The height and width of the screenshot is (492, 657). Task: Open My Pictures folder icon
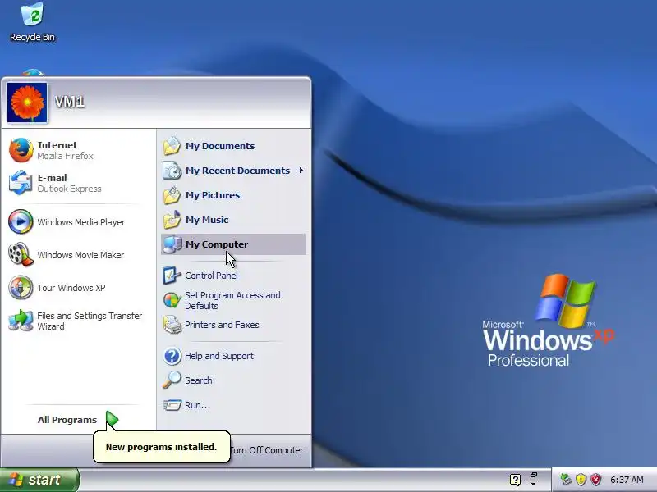(172, 195)
